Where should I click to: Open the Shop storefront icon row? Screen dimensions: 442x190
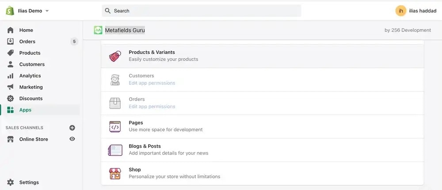pos(262,173)
